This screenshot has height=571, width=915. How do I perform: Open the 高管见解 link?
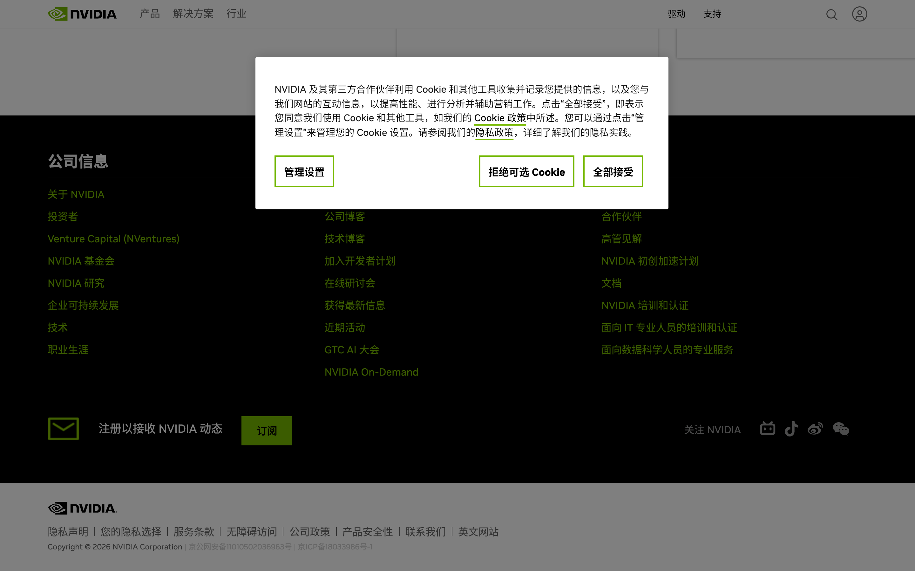(x=621, y=239)
